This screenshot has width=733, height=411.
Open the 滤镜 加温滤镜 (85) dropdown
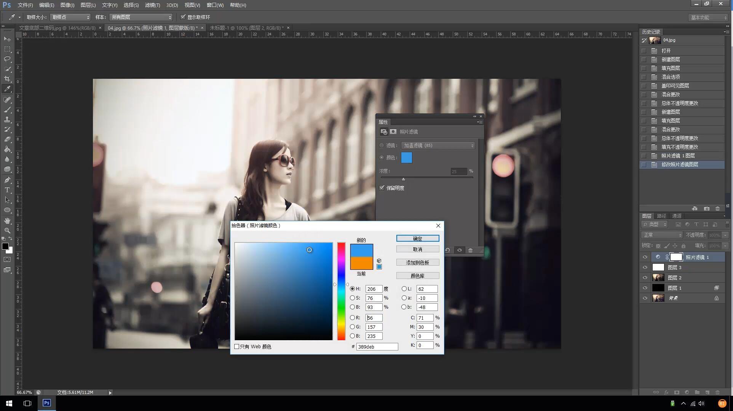tap(438, 145)
